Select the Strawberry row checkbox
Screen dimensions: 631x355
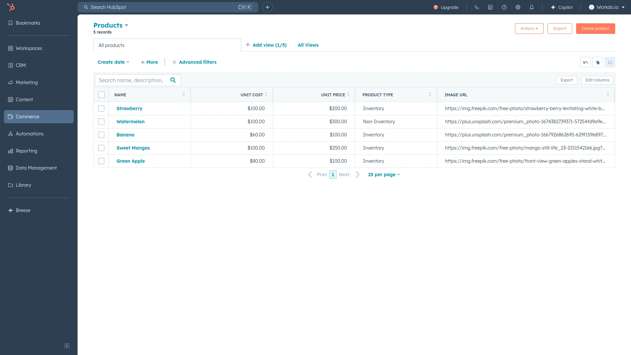(x=101, y=108)
